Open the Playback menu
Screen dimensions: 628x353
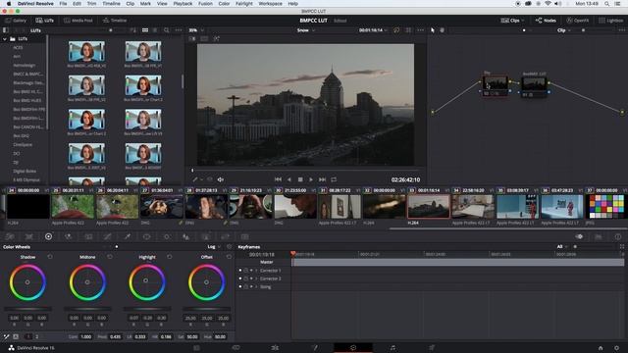[183, 4]
